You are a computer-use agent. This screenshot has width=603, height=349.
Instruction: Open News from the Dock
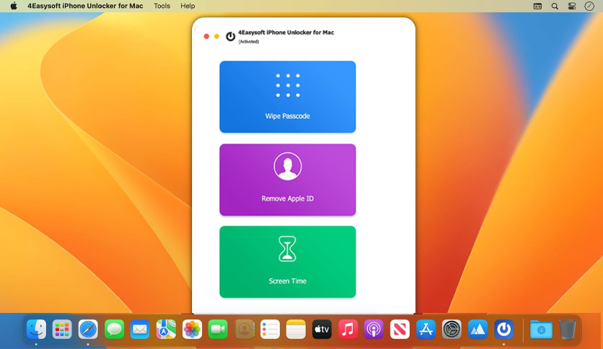click(400, 330)
